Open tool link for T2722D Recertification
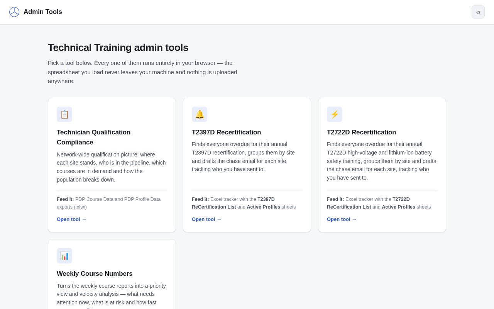The height and width of the screenshot is (309, 494). click(342, 219)
